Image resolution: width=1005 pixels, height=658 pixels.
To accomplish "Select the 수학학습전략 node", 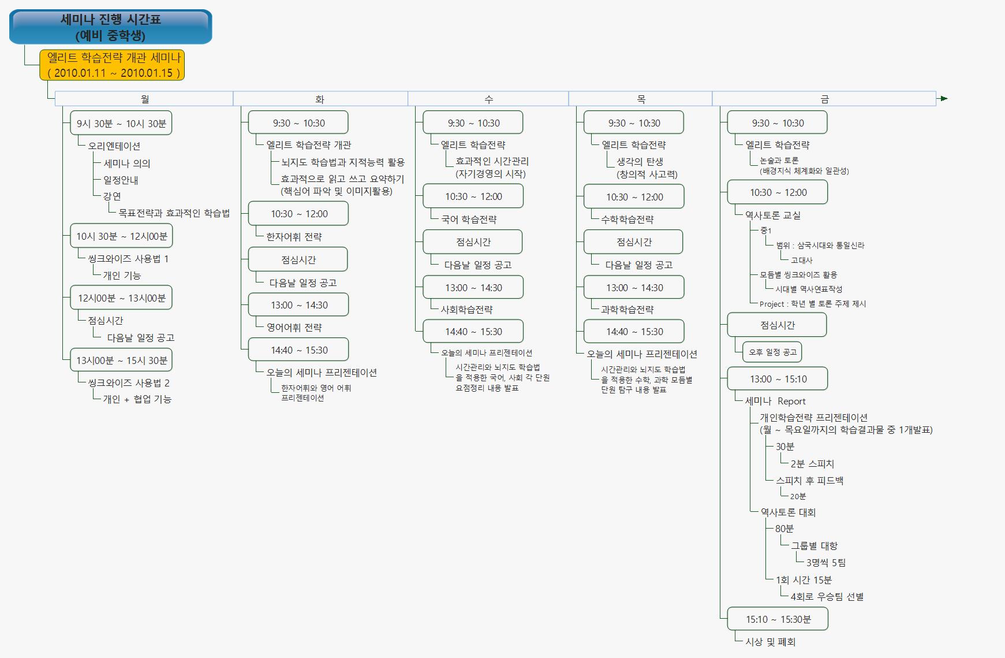I will (x=627, y=220).
